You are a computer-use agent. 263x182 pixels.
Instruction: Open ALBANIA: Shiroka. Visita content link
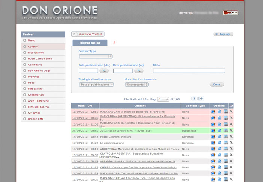pos(139,161)
